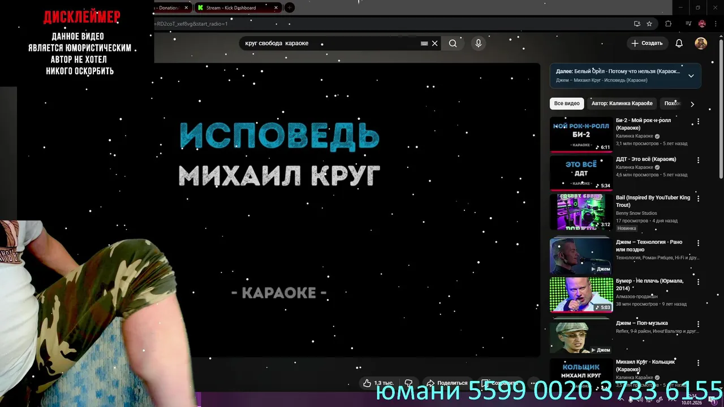Open Bail video thumbnail 3:12

coord(581,212)
